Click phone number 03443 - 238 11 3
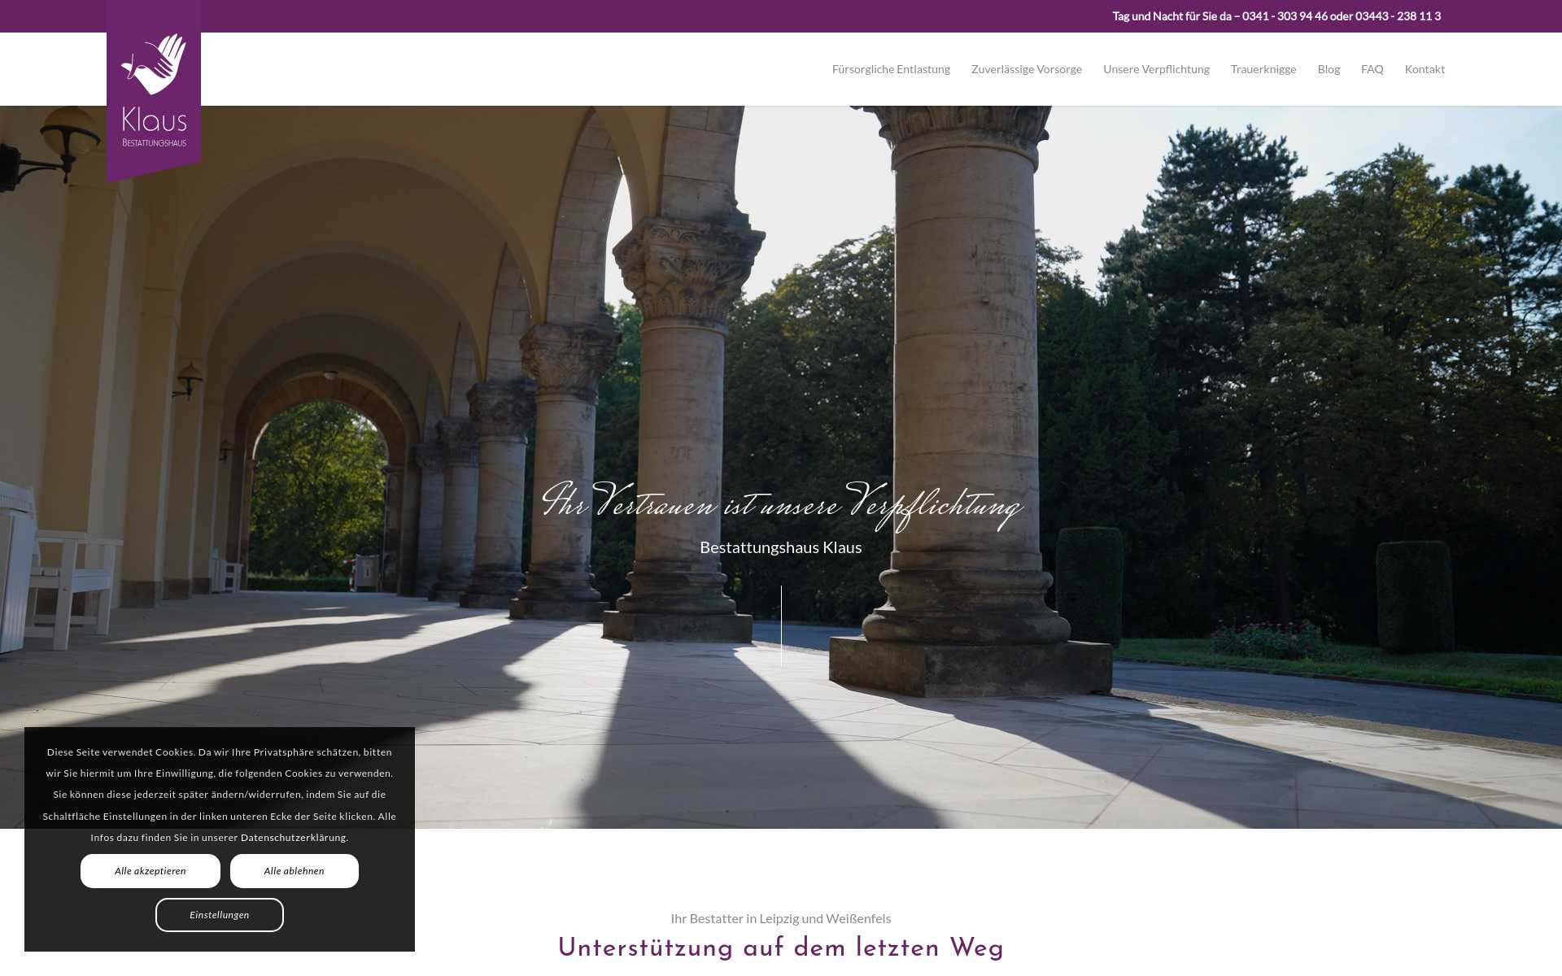This screenshot has height=976, width=1562. (1398, 16)
